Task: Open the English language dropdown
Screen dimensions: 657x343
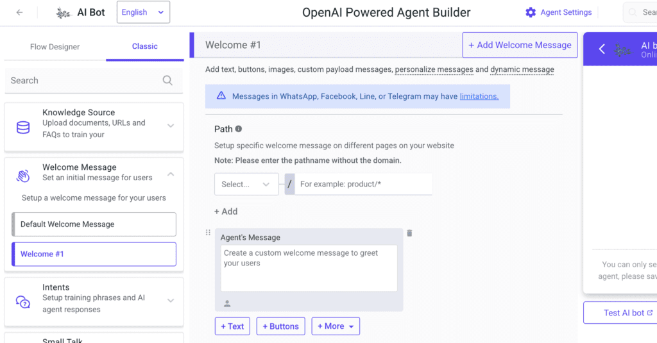Action: [143, 12]
